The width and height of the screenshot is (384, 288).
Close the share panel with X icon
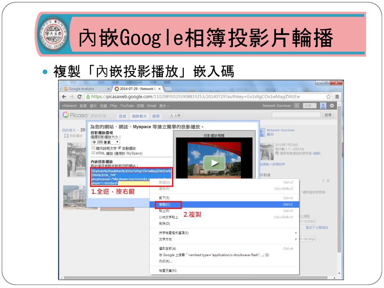[x=328, y=181]
